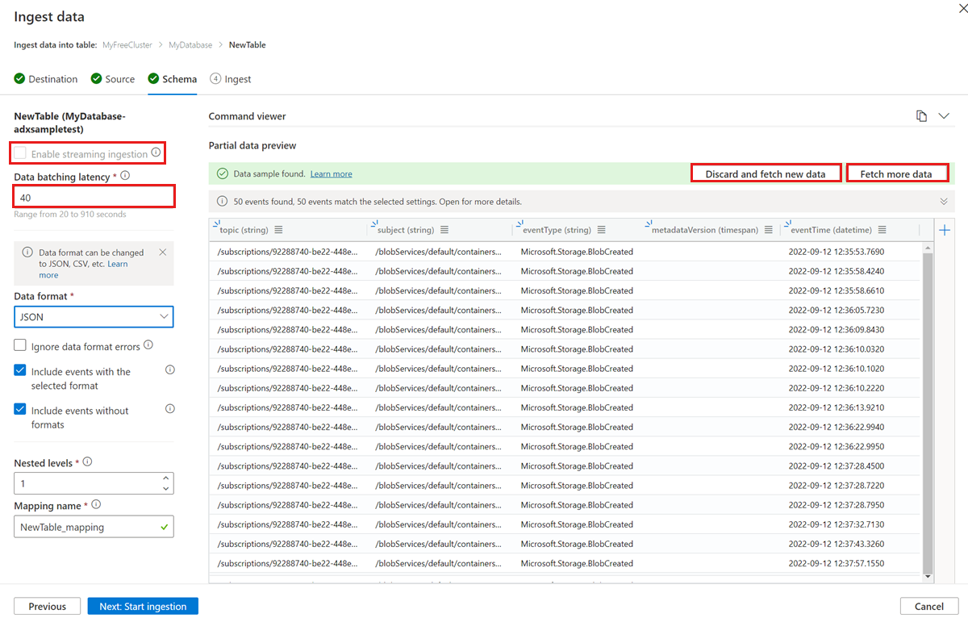Go to the Destination step tab
The width and height of the screenshot is (968, 622).
coord(46,79)
